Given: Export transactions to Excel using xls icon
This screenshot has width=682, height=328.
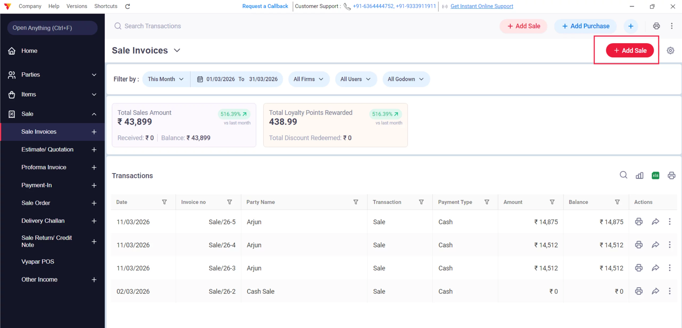Looking at the screenshot, I should click(x=655, y=175).
